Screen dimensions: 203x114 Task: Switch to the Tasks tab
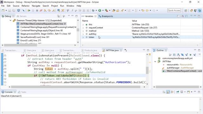coord(22,92)
